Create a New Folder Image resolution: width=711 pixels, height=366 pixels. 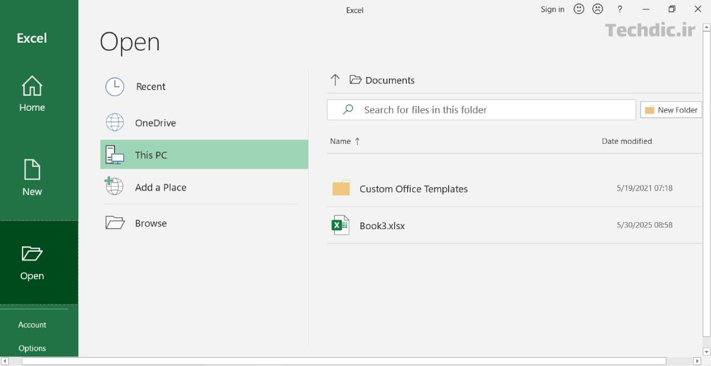pos(671,110)
